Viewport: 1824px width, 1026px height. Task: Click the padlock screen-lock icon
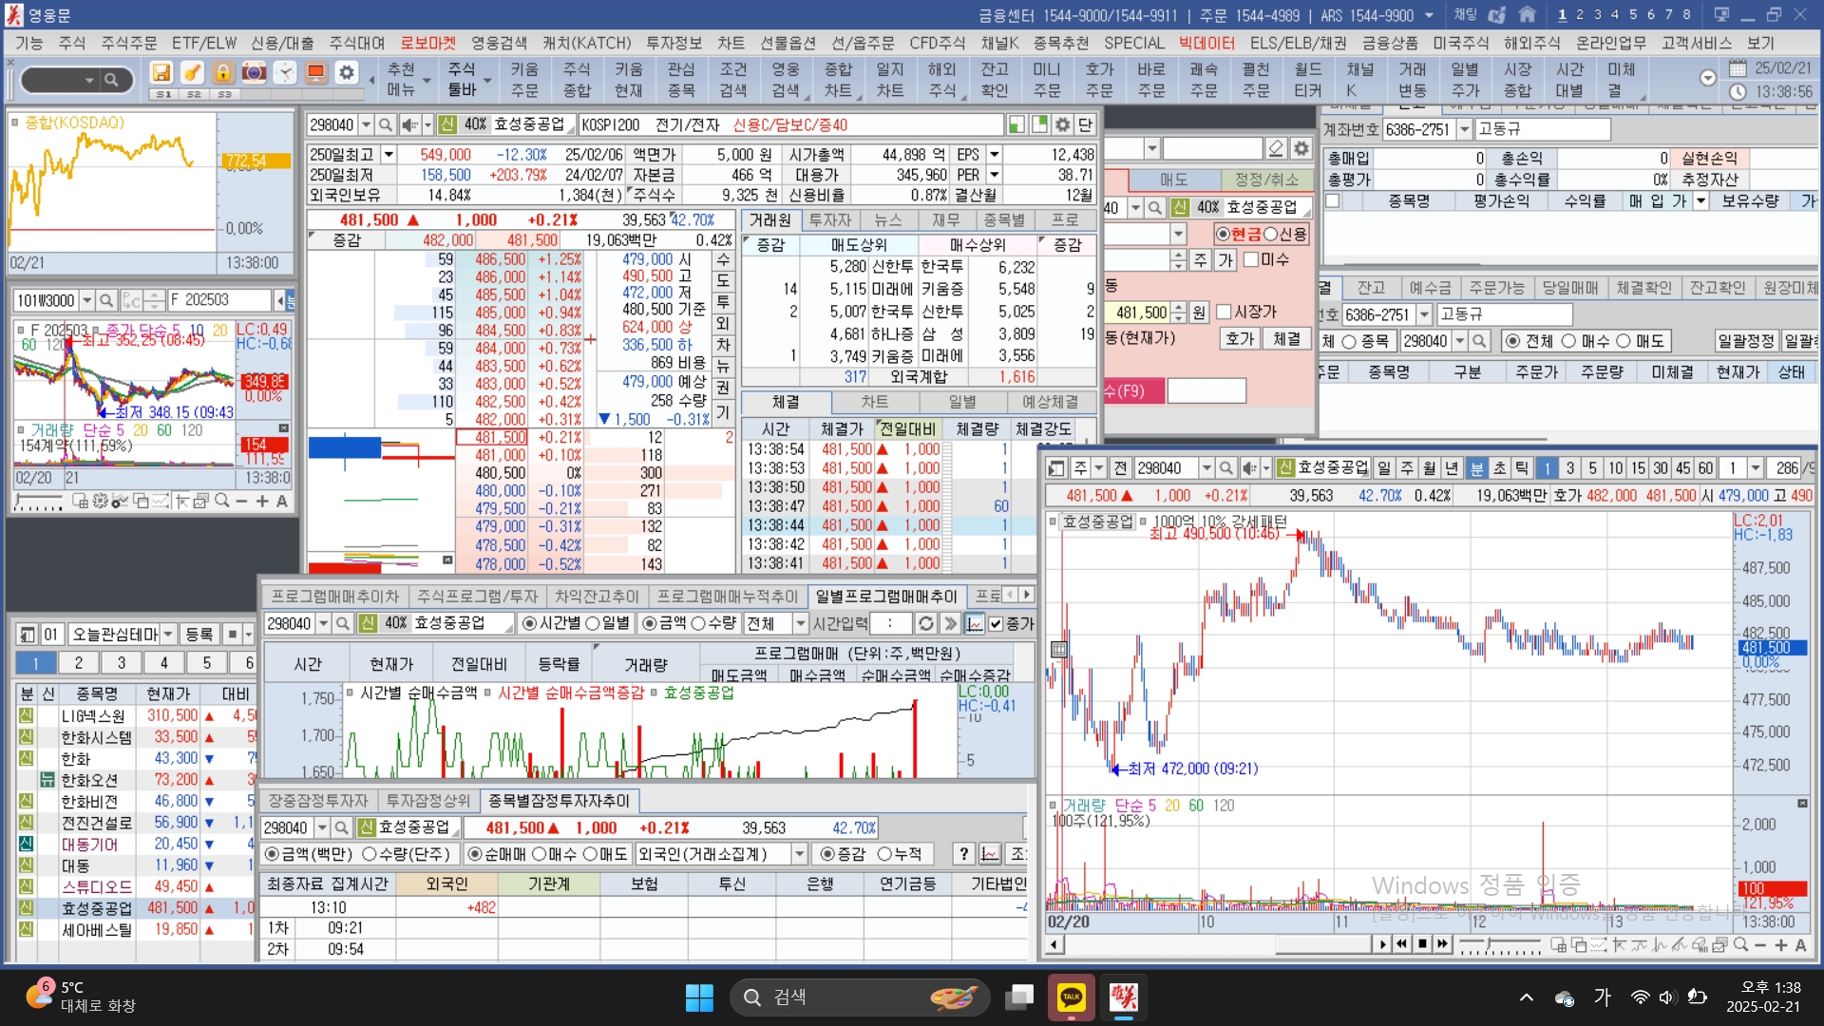coord(222,73)
